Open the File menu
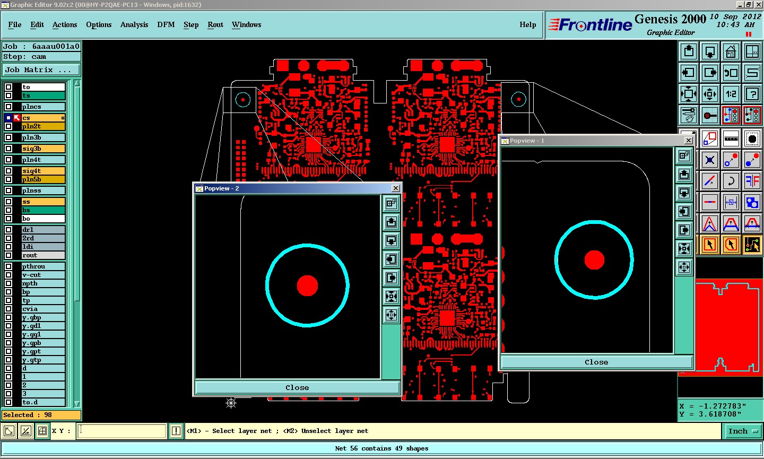 (15, 24)
